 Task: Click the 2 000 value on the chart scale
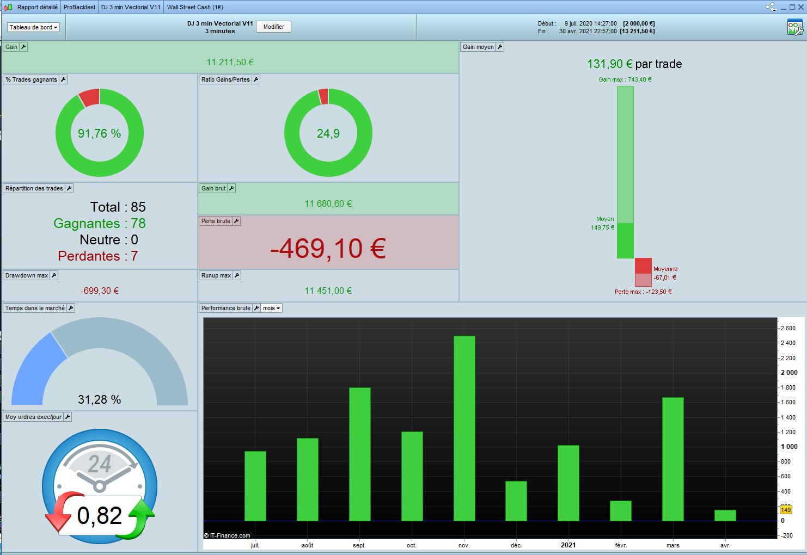pos(789,373)
